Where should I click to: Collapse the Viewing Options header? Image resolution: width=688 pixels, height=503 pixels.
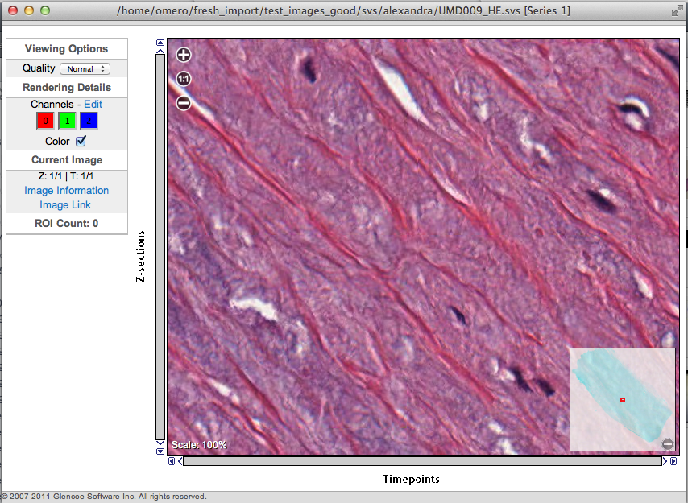[67, 49]
